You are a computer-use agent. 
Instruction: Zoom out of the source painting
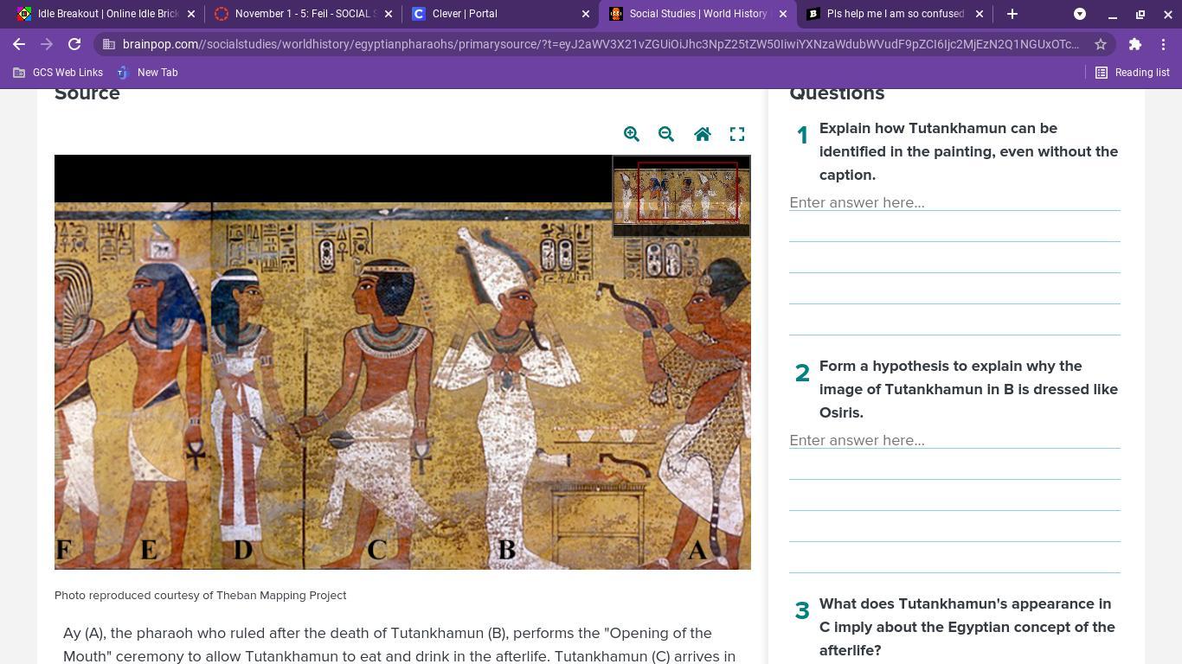point(666,134)
